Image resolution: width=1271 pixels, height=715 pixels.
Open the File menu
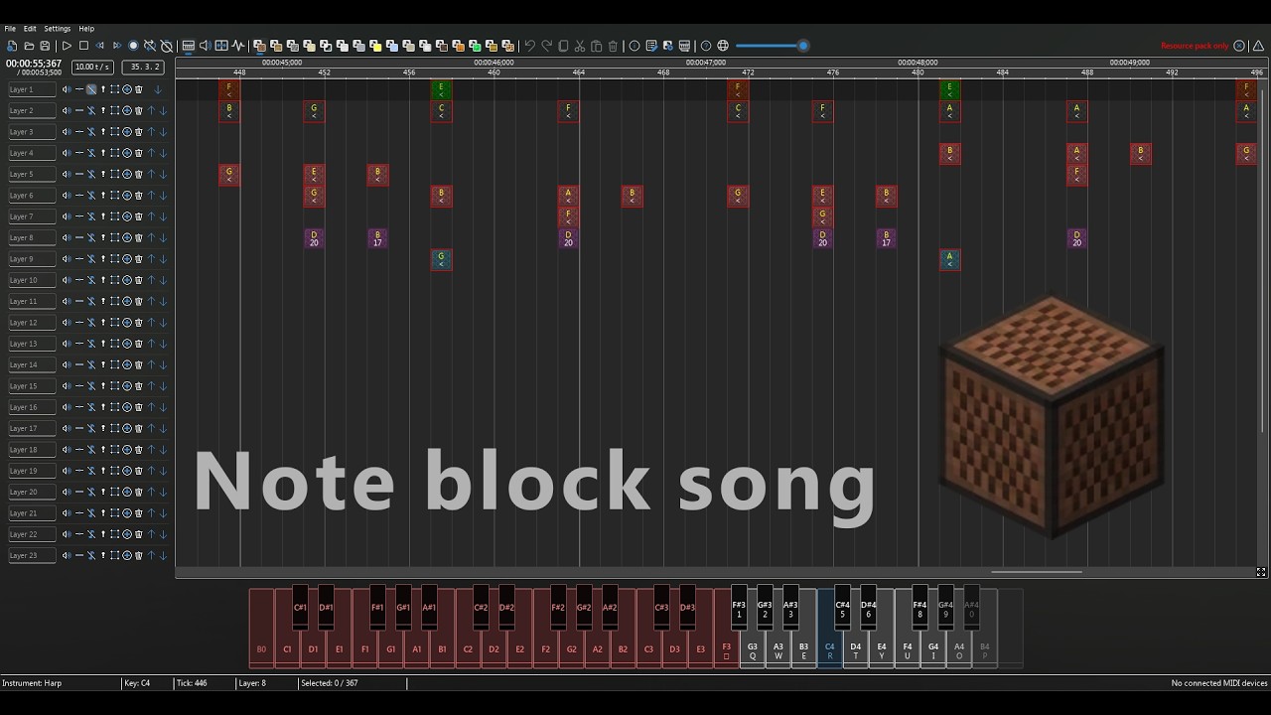coord(10,29)
